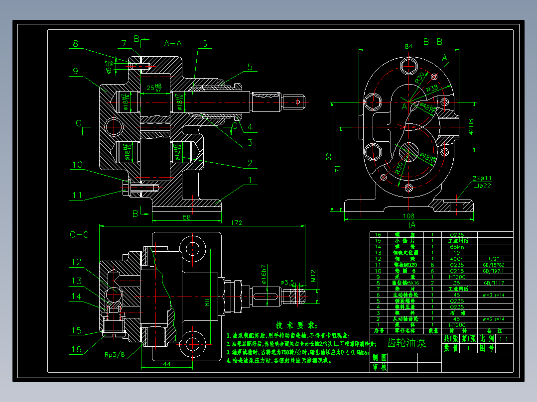Select the 108 base width dimension
537x402 pixels.
tap(408, 216)
